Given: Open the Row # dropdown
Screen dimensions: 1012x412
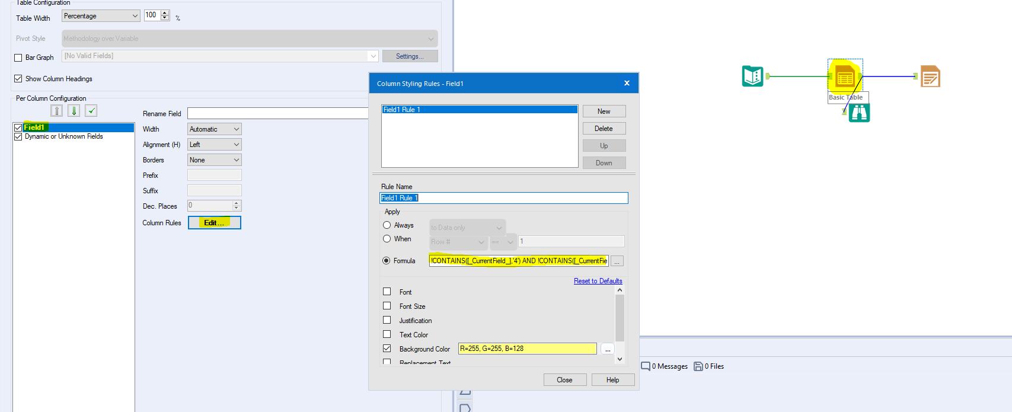Looking at the screenshot, I should [459, 242].
